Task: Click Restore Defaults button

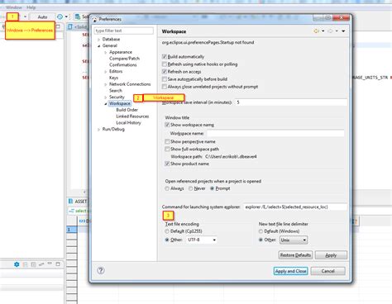Action: click(x=295, y=255)
